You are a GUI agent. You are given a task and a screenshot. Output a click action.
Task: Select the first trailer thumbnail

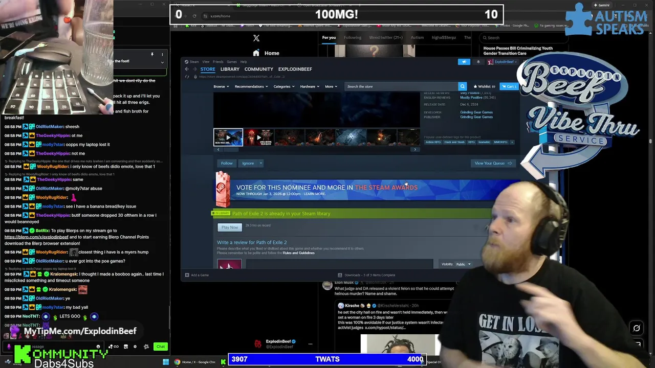click(x=228, y=137)
